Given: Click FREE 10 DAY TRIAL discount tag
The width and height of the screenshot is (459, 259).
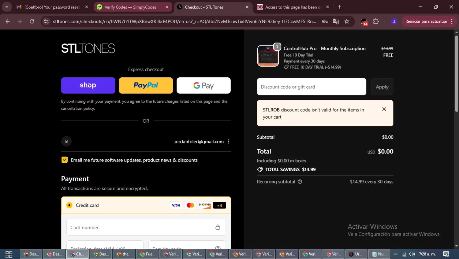Looking at the screenshot, I should pos(312,67).
